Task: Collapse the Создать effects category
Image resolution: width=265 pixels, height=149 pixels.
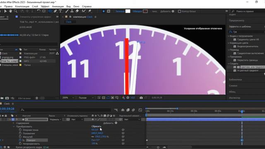Action: [229, 63]
